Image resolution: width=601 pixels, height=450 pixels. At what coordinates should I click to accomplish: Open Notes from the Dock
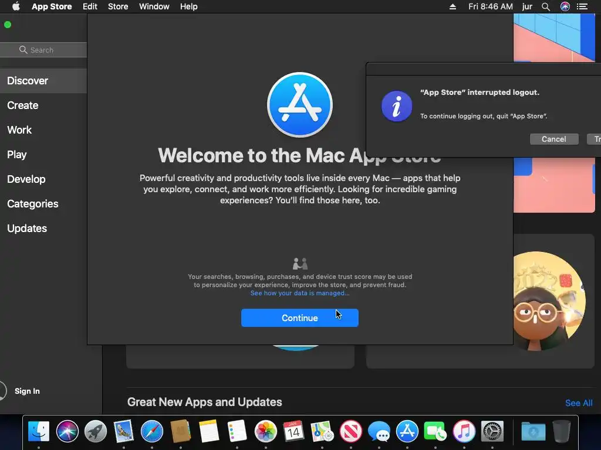pyautogui.click(x=208, y=431)
